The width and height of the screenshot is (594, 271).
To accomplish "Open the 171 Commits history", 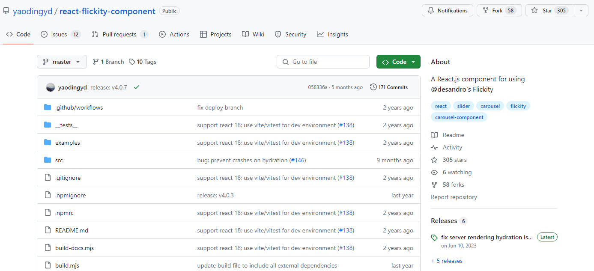I will [389, 87].
